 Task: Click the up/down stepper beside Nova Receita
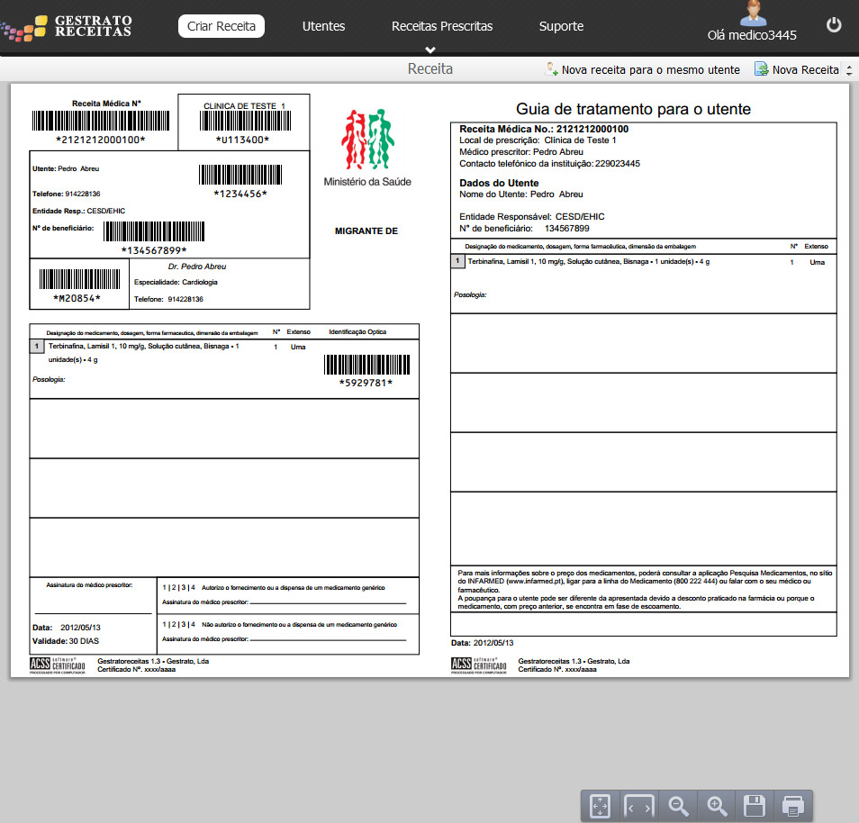click(x=848, y=70)
